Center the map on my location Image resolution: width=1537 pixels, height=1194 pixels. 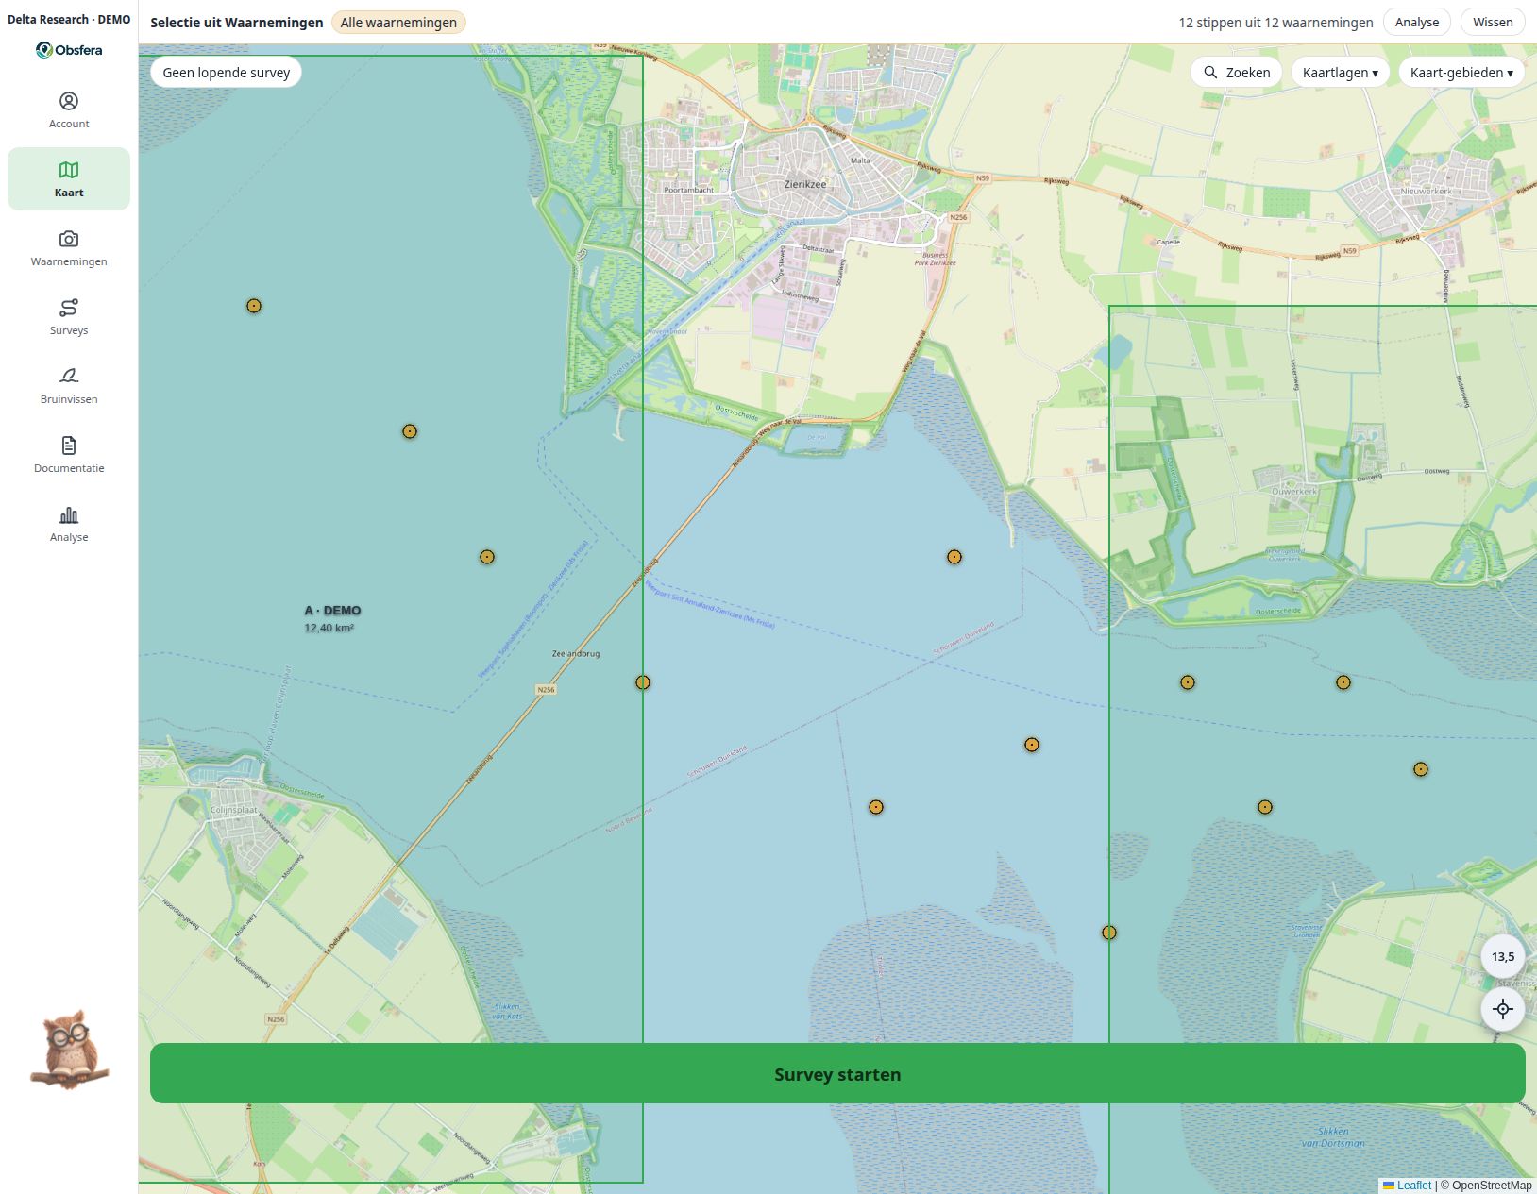[1503, 1009]
